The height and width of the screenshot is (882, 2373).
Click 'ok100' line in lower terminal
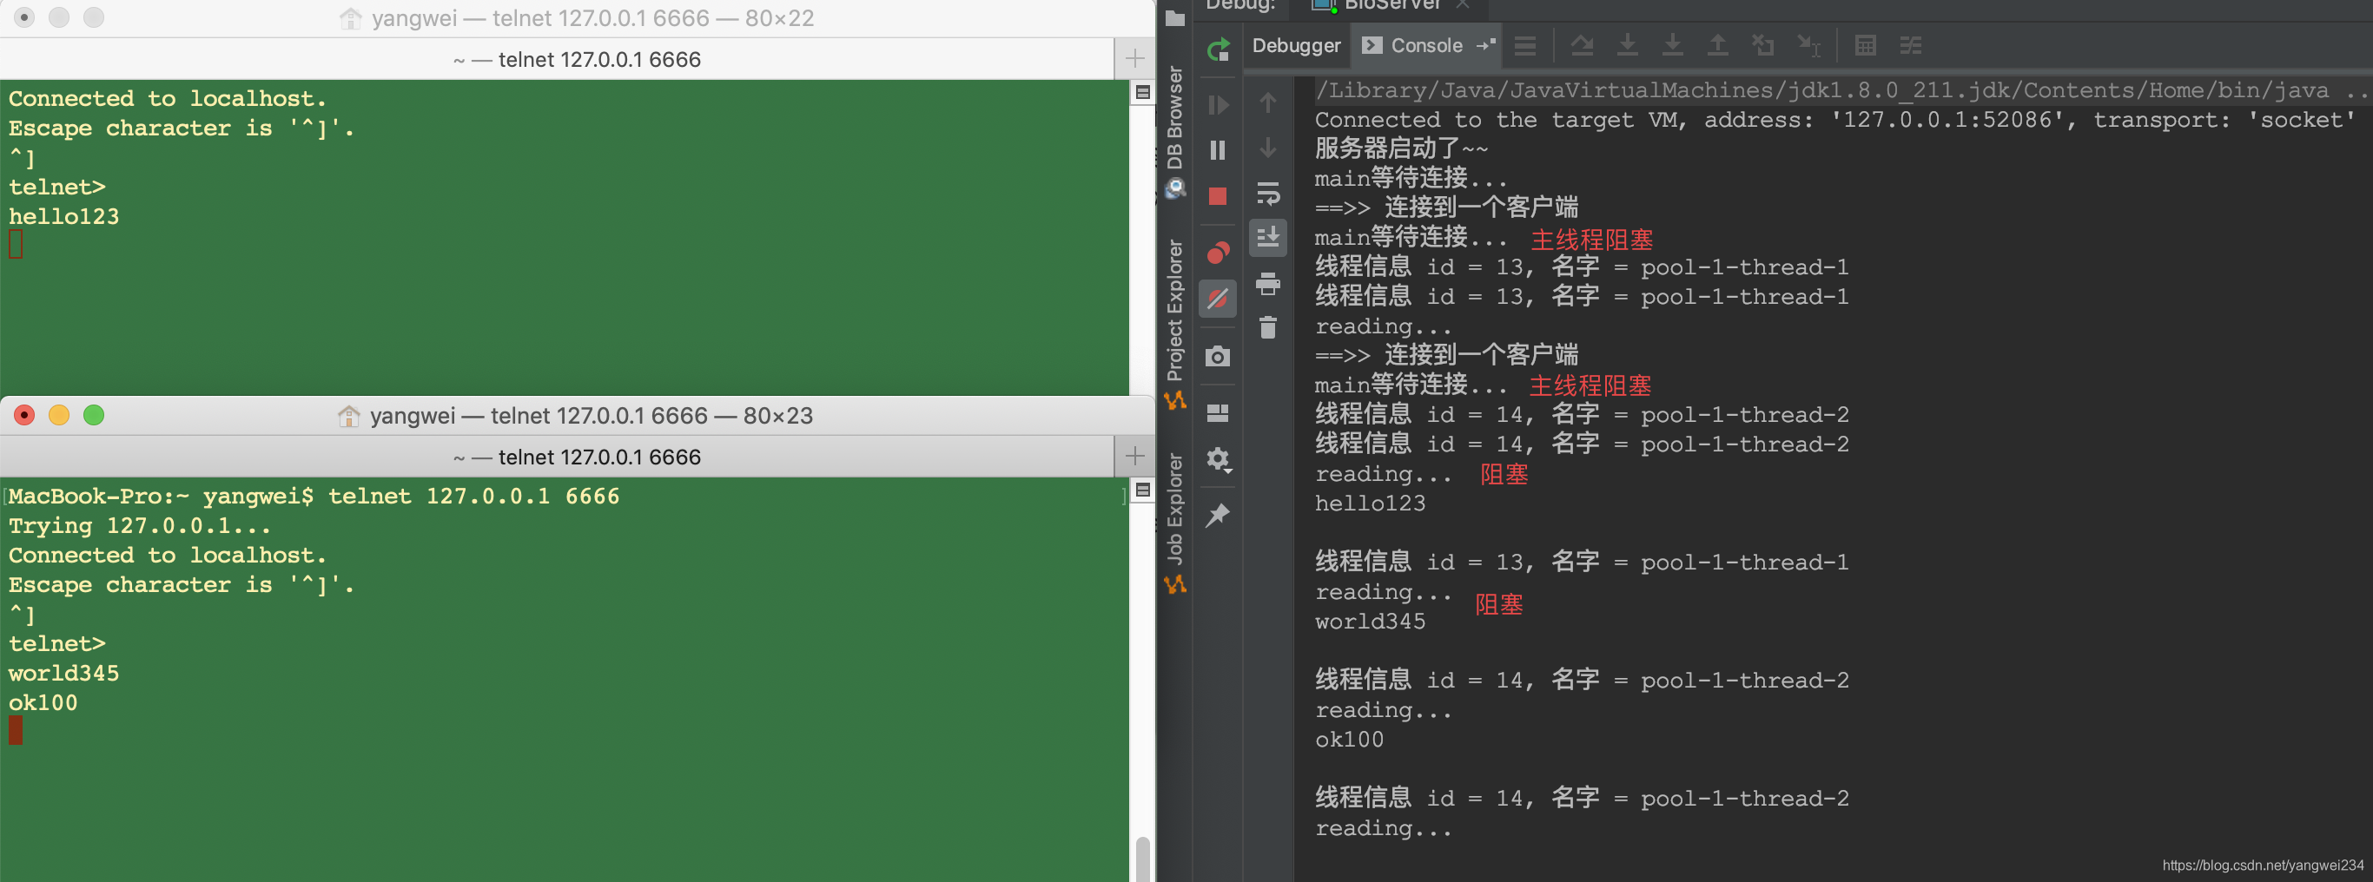43,702
